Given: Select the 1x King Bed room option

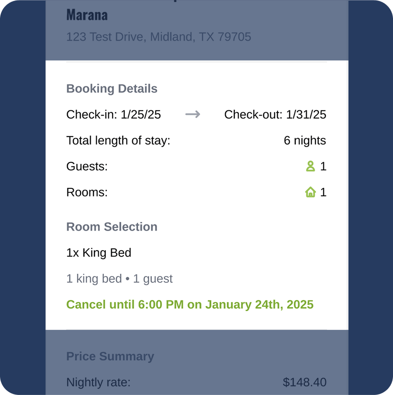Looking at the screenshot, I should [99, 253].
